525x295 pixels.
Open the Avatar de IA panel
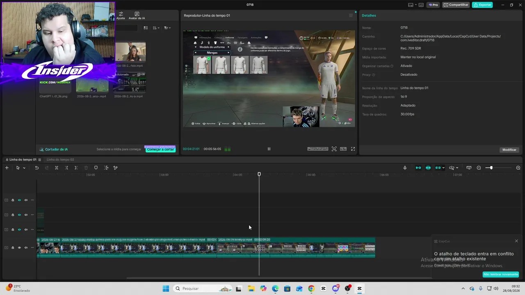point(137,16)
